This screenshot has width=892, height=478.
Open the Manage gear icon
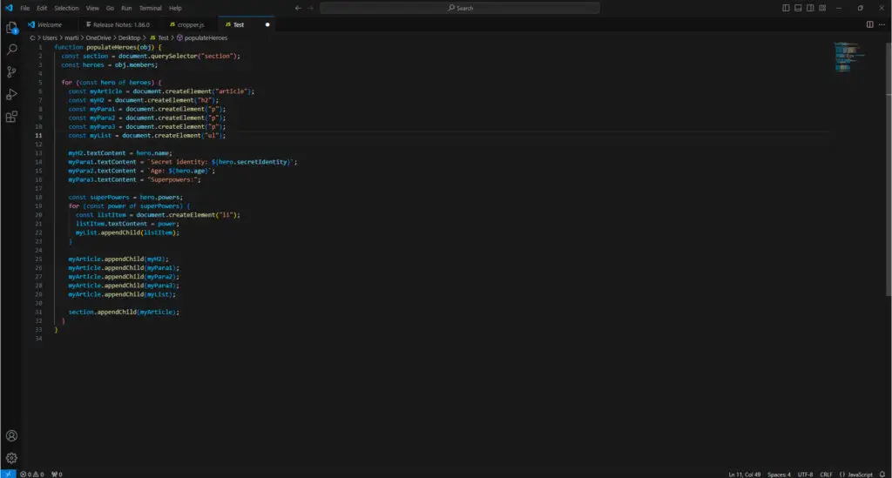point(11,458)
